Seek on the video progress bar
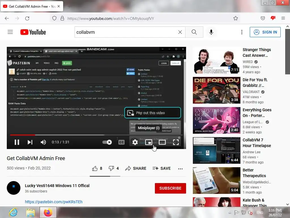 point(96,135)
